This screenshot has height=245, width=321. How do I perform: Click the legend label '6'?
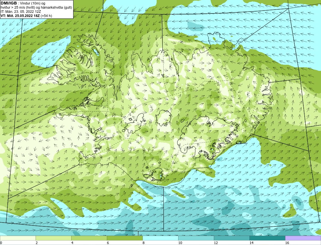point(108,243)
